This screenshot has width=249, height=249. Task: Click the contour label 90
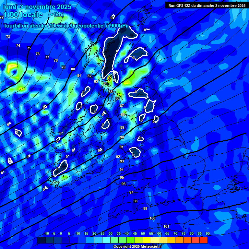[122, 137]
